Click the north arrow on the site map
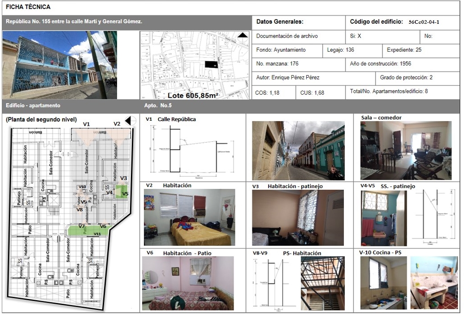The width and height of the screenshot is (464, 315). pyautogui.click(x=242, y=37)
